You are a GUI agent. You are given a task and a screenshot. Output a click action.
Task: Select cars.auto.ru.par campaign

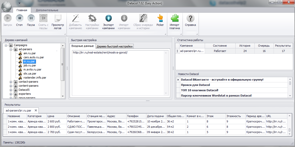(34, 58)
